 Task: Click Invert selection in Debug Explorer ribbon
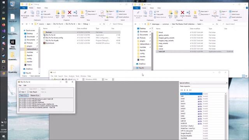123,17
